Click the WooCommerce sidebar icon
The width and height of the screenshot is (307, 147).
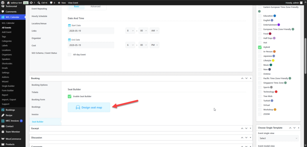pyautogui.click(x=3, y=139)
